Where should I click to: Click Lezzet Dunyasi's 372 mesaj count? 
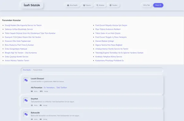pyautogui.click(x=44, y=91)
